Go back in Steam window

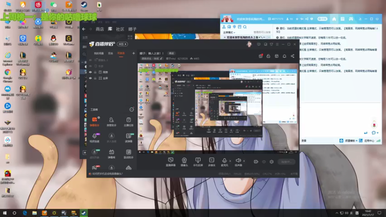click(83, 29)
